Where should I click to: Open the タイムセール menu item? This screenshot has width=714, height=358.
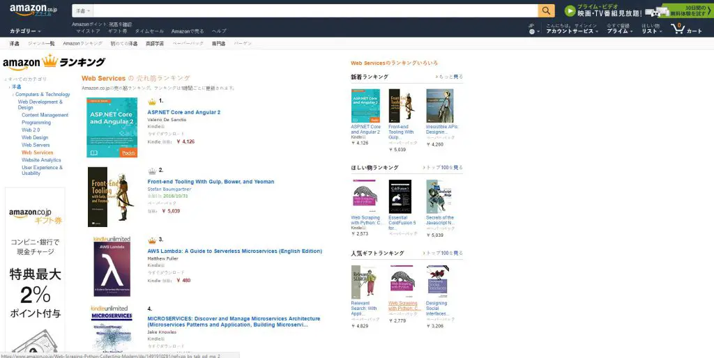149,31
